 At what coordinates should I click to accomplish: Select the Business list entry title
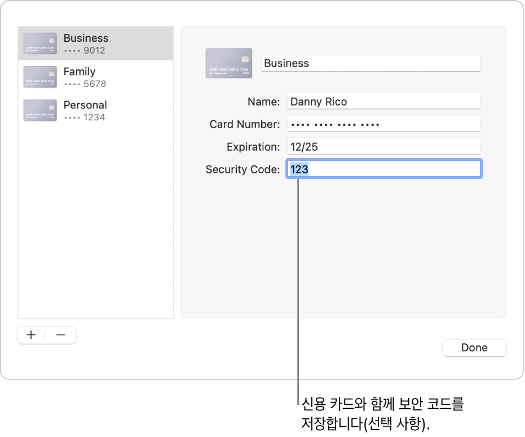click(86, 38)
